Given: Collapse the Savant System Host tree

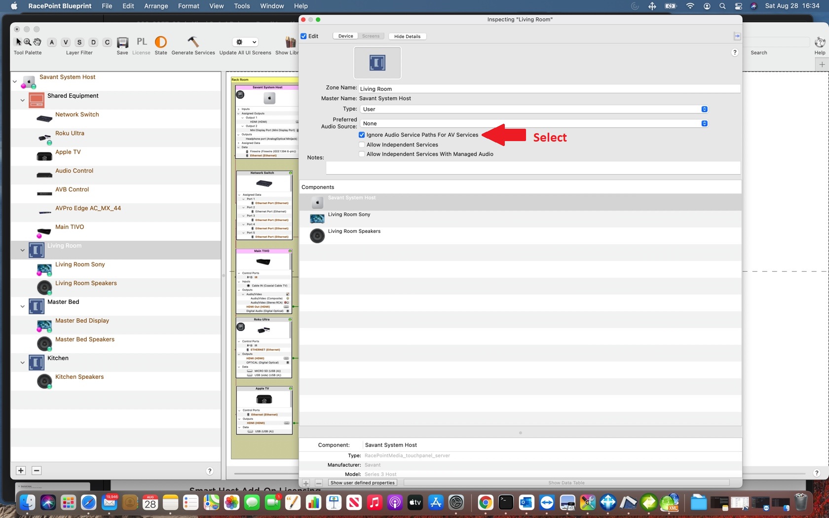Looking at the screenshot, I should tap(15, 81).
